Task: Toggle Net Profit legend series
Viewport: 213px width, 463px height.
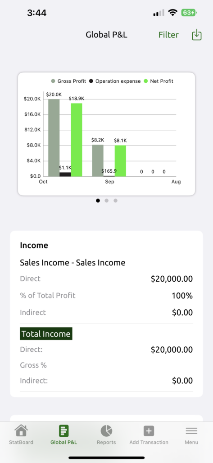Action: click(x=159, y=81)
